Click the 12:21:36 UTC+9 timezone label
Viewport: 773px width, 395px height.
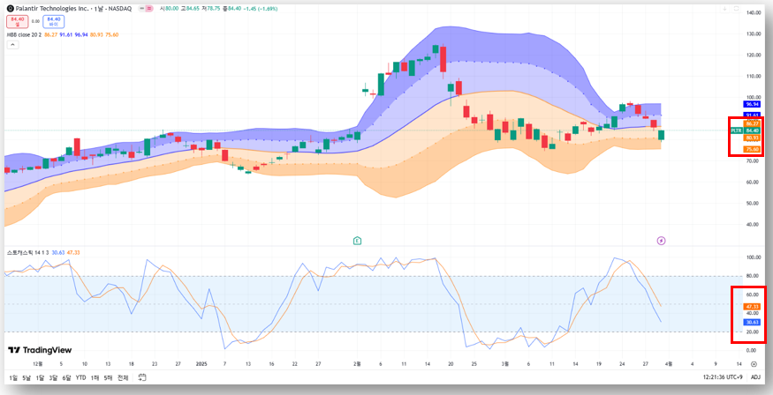[x=724, y=377]
